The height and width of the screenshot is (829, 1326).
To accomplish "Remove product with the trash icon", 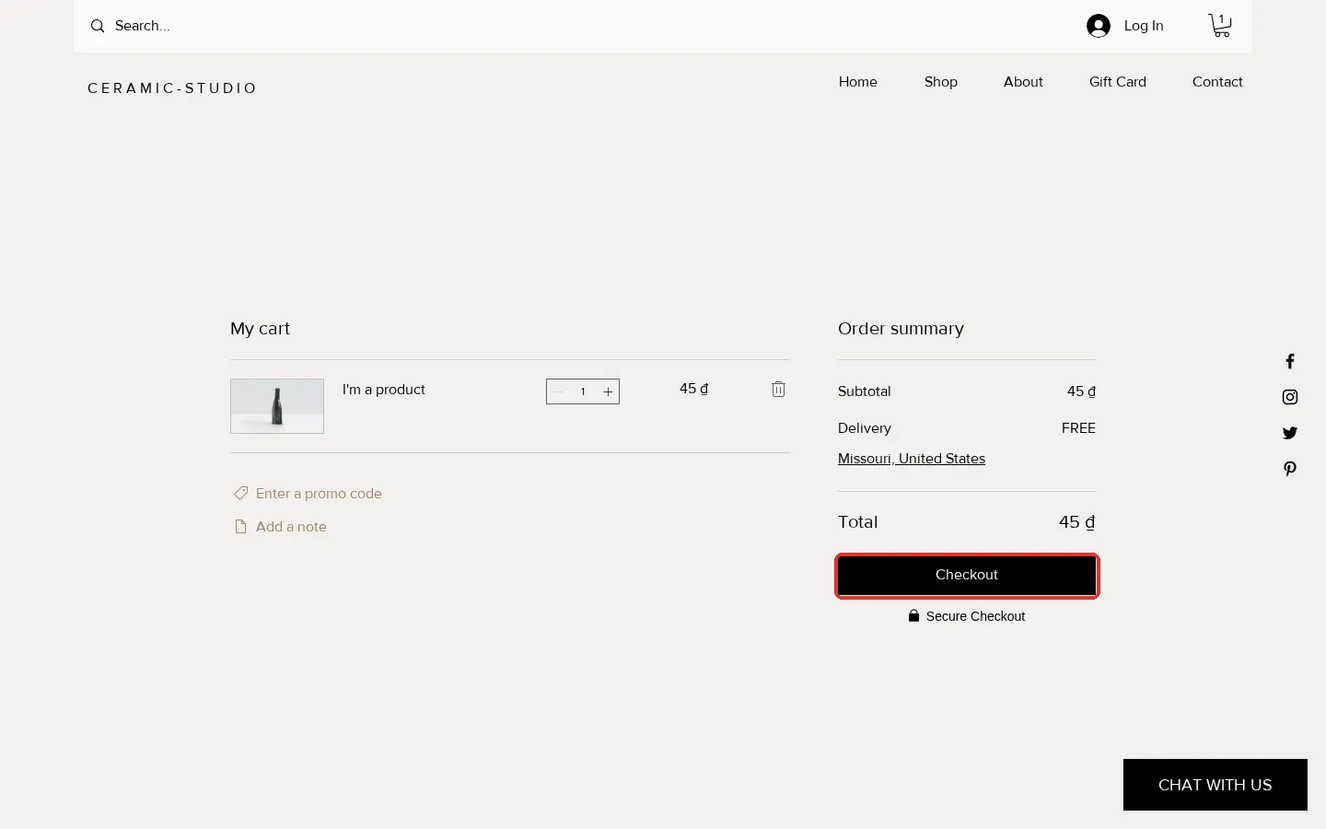I will point(778,389).
